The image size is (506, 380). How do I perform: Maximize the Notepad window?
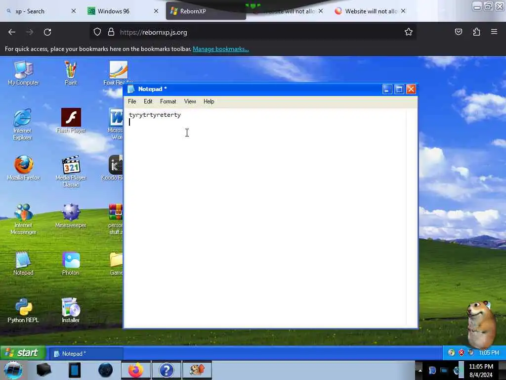[399, 89]
